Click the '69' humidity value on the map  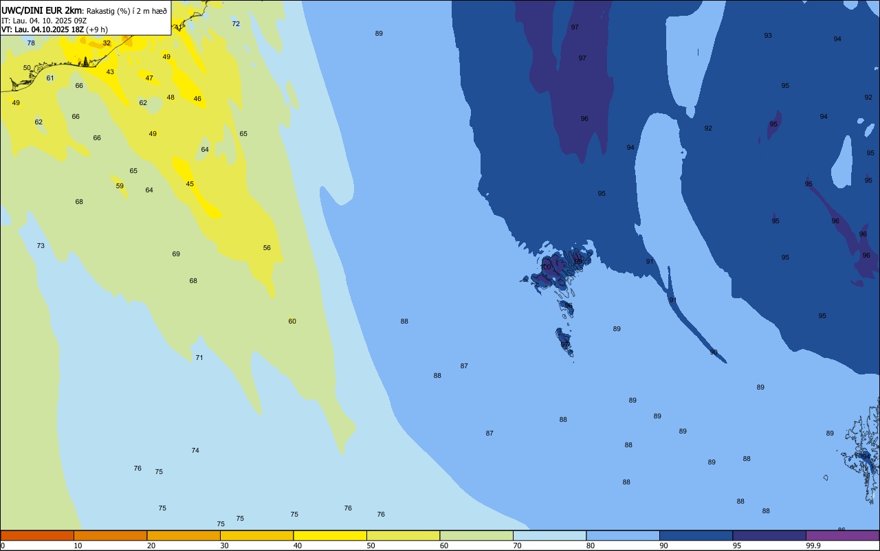click(176, 254)
